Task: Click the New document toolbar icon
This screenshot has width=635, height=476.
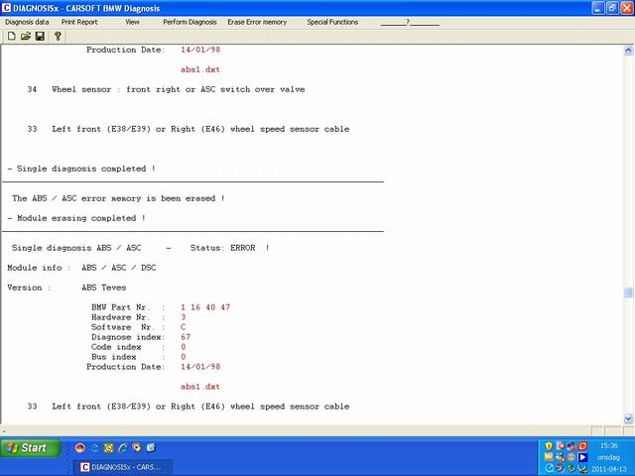Action: pyautogui.click(x=11, y=36)
